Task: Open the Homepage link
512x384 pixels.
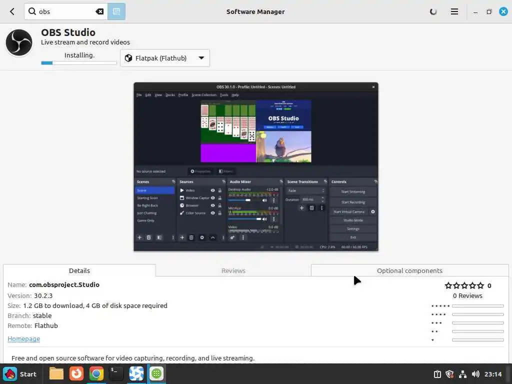Action: click(24, 338)
